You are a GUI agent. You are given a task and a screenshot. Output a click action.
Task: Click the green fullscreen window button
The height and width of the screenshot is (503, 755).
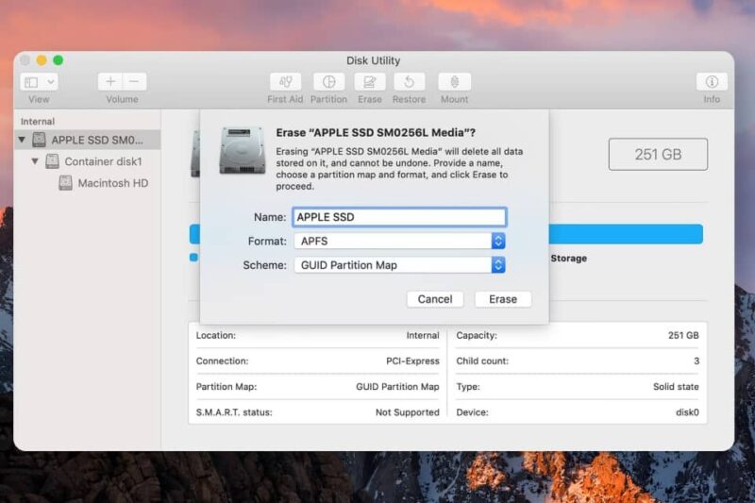(58, 60)
